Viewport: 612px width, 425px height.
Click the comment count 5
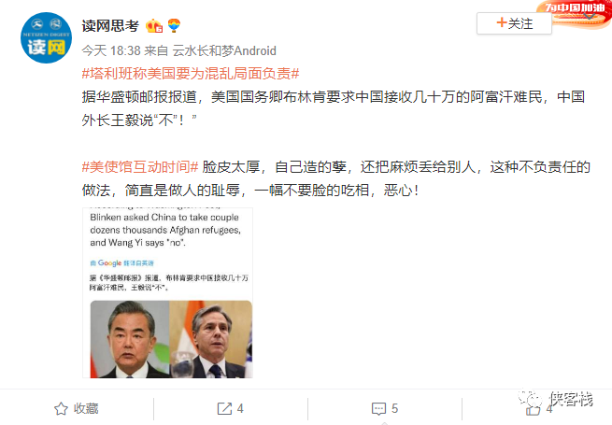click(x=394, y=408)
